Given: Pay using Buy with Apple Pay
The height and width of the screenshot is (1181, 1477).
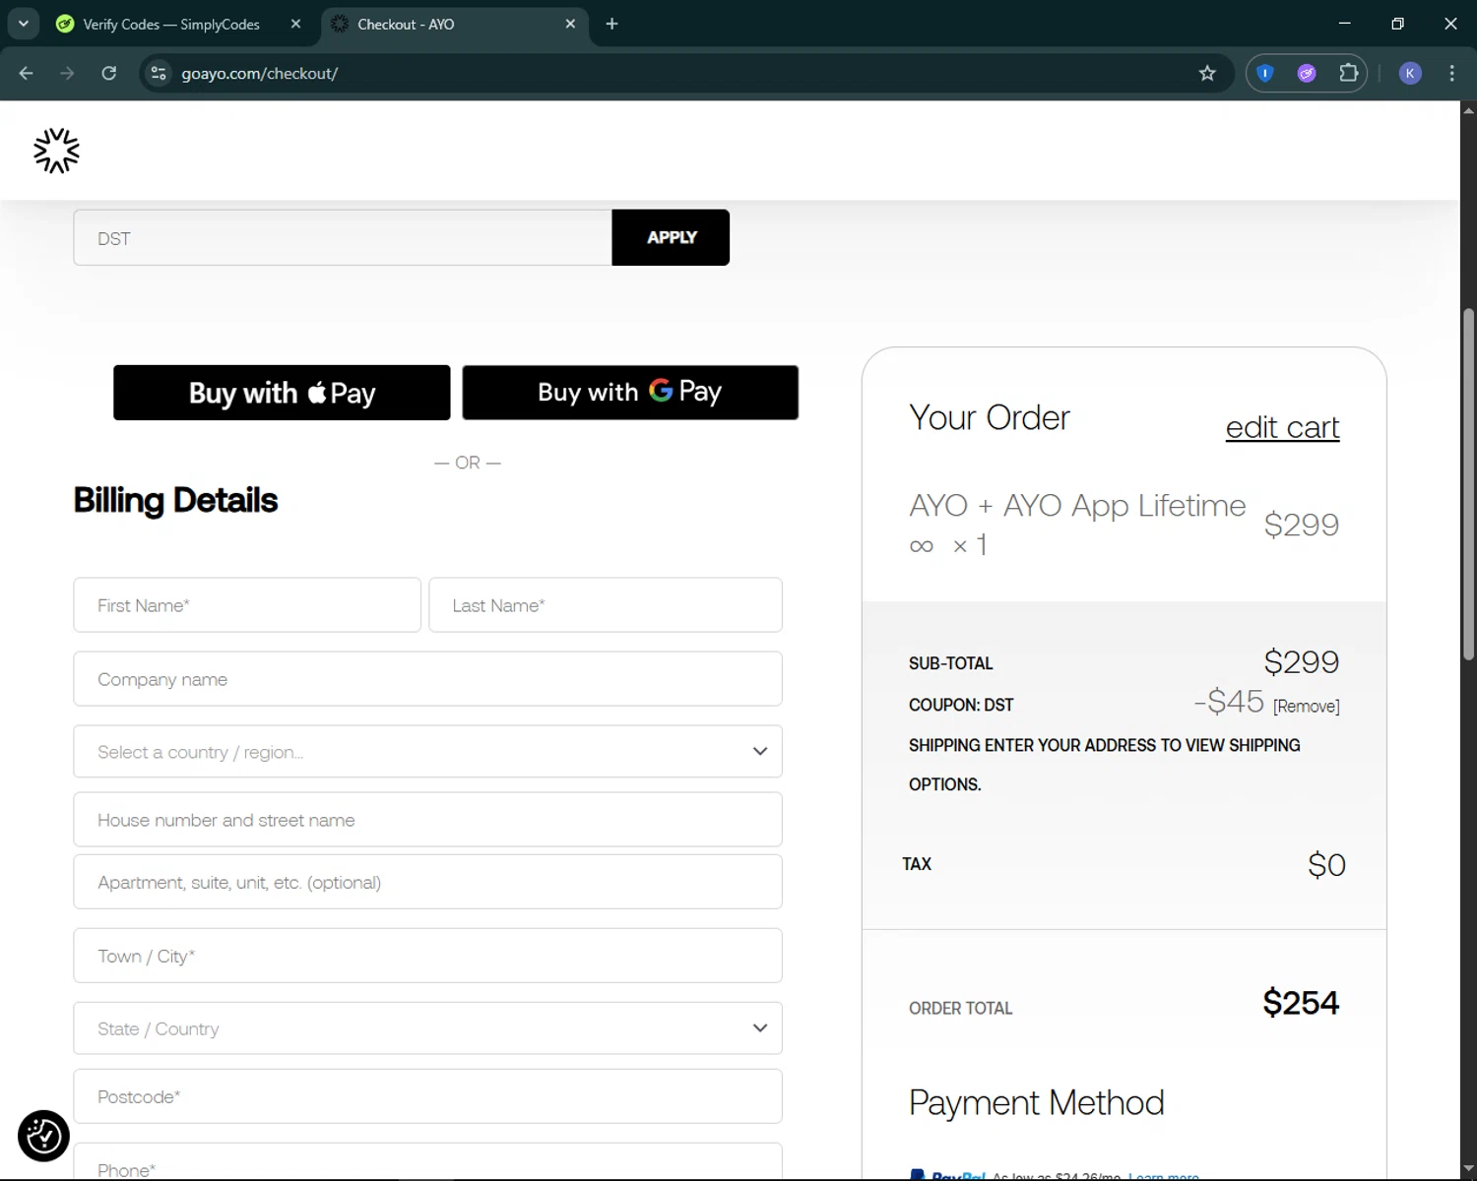Looking at the screenshot, I should (x=282, y=393).
